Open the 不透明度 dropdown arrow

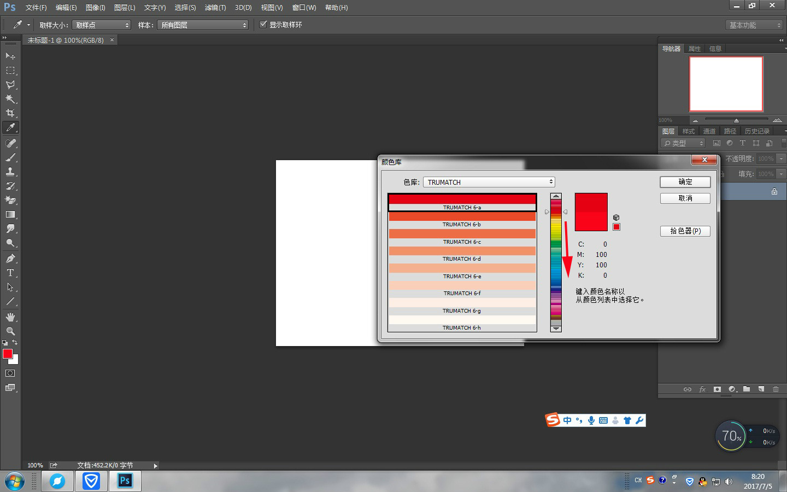(x=781, y=159)
